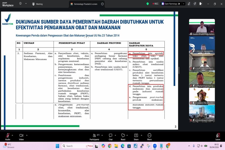Image resolution: width=225 pixels, height=150 pixels.
Task: Click the Windows taskbar Search box
Action: pyautogui.click(x=77, y=146)
